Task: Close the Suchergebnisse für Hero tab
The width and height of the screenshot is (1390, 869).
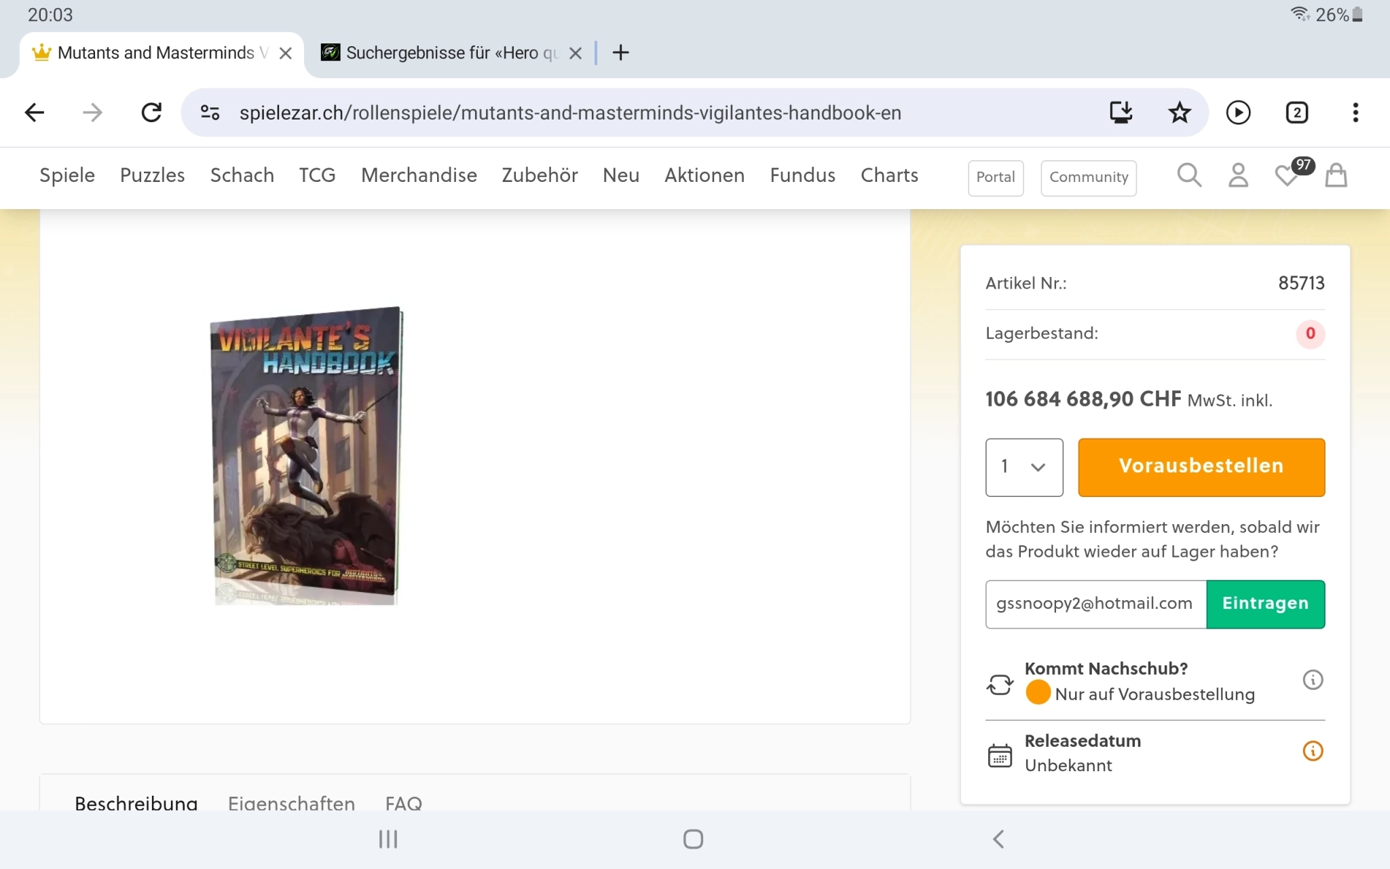Action: [576, 53]
